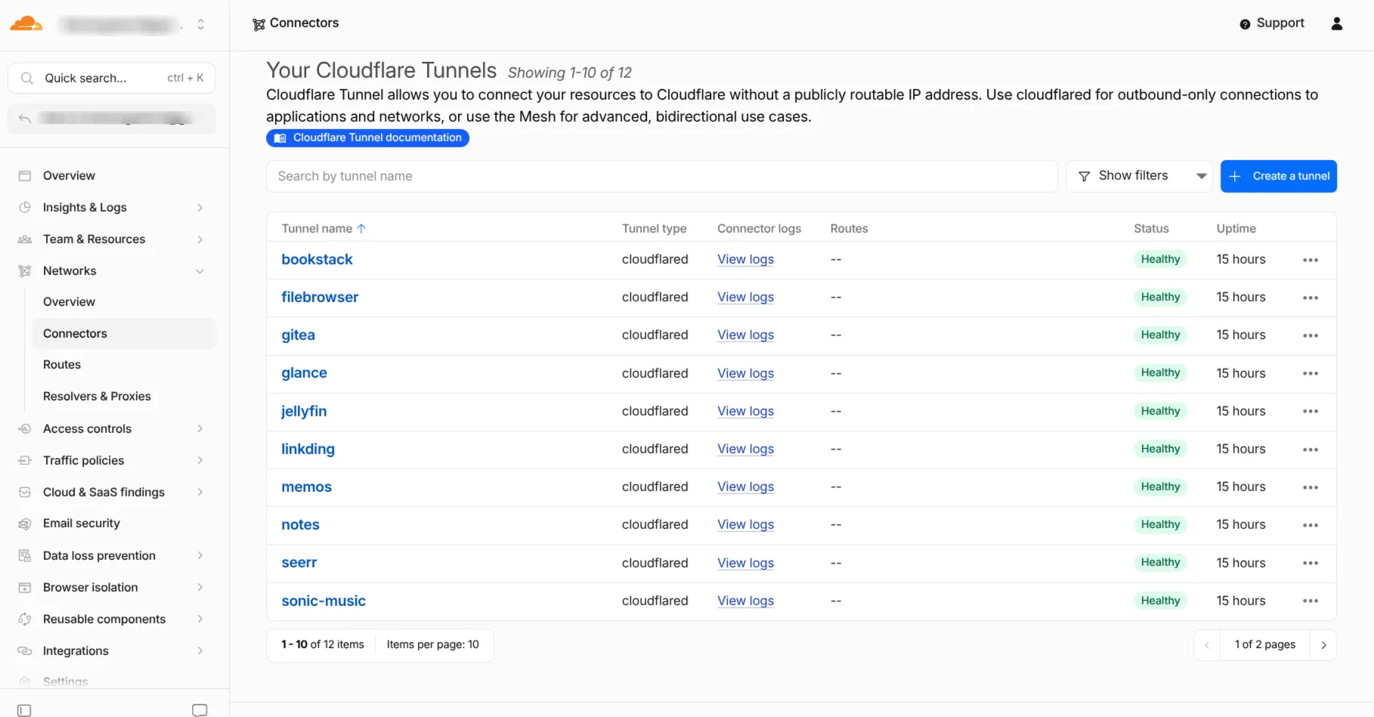Expand Access controls chevron
This screenshot has height=717, width=1374.
[x=200, y=429]
